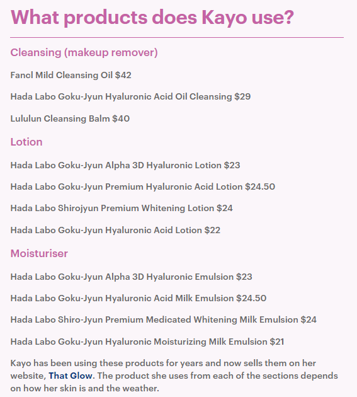Image resolution: width=357 pixels, height=397 pixels.
Task: Click the Cleansing (makeup remover) subheading
Action: pyautogui.click(x=84, y=53)
